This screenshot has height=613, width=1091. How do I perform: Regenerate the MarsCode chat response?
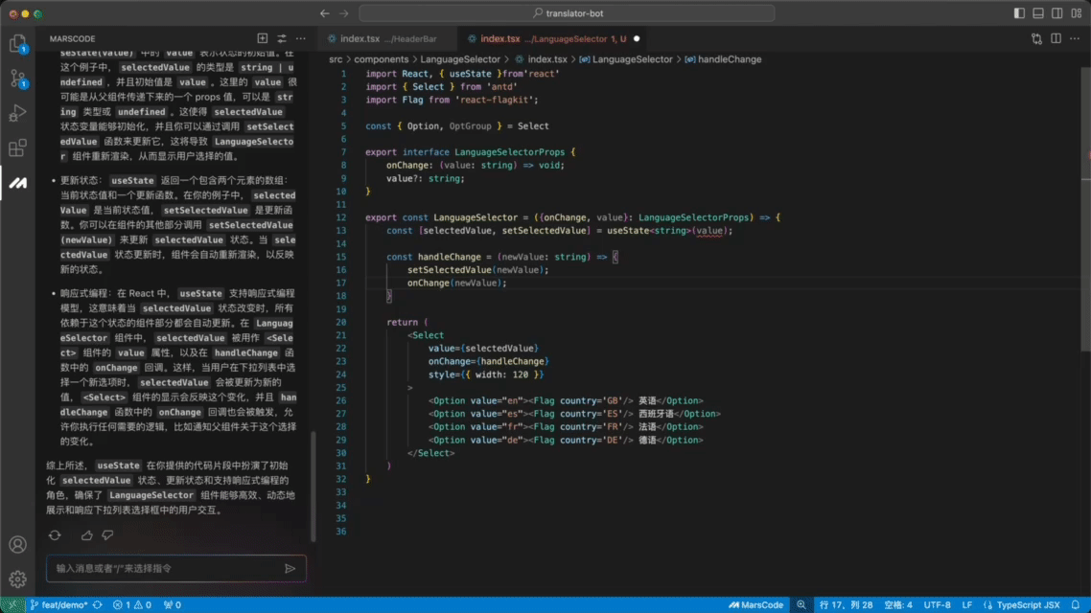55,535
